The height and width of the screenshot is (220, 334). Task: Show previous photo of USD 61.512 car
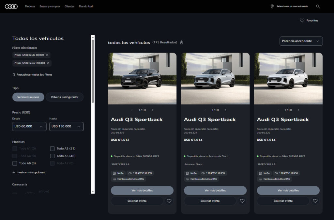(x=132, y=110)
